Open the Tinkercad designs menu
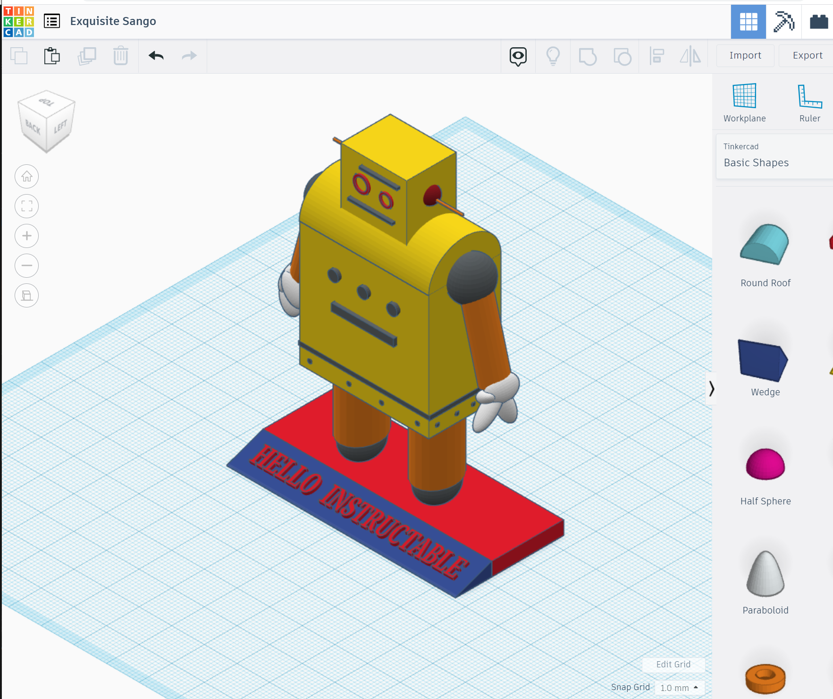 click(52, 21)
